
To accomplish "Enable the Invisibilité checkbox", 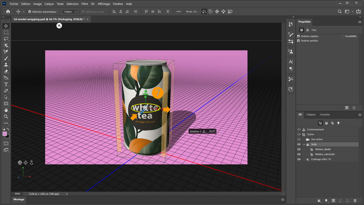I will point(343,36).
